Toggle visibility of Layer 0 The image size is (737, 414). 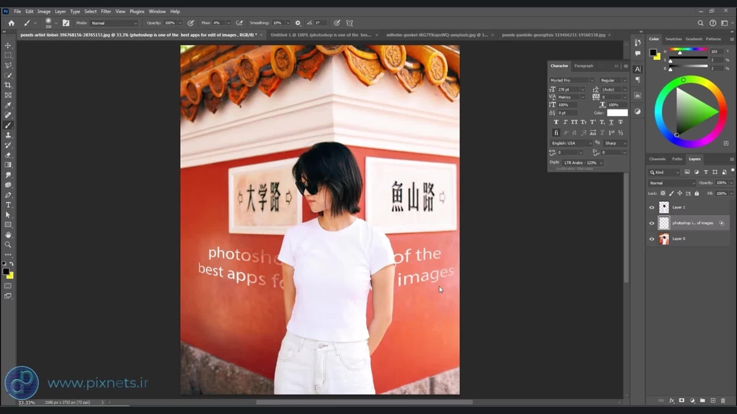tap(652, 239)
